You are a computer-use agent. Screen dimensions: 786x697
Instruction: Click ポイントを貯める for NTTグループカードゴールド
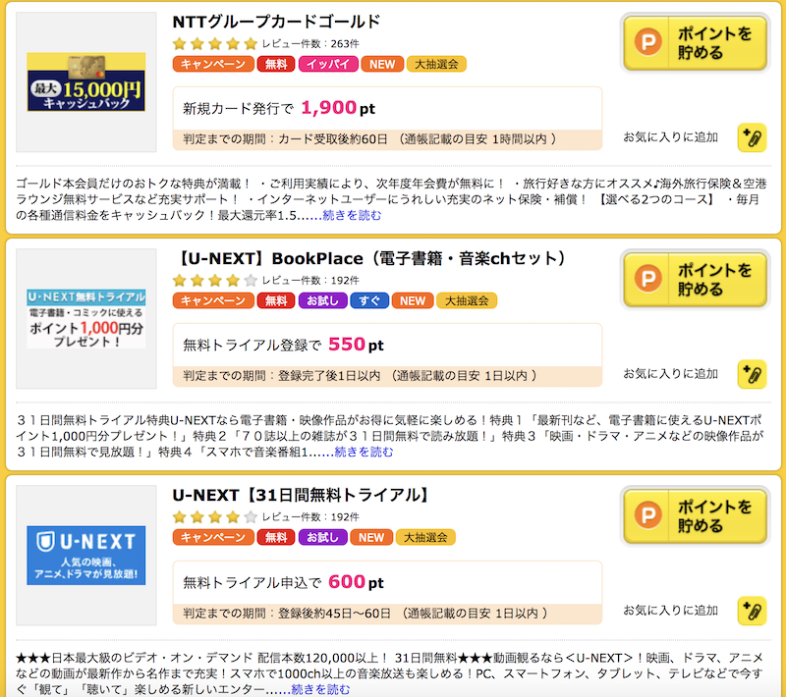pos(695,42)
